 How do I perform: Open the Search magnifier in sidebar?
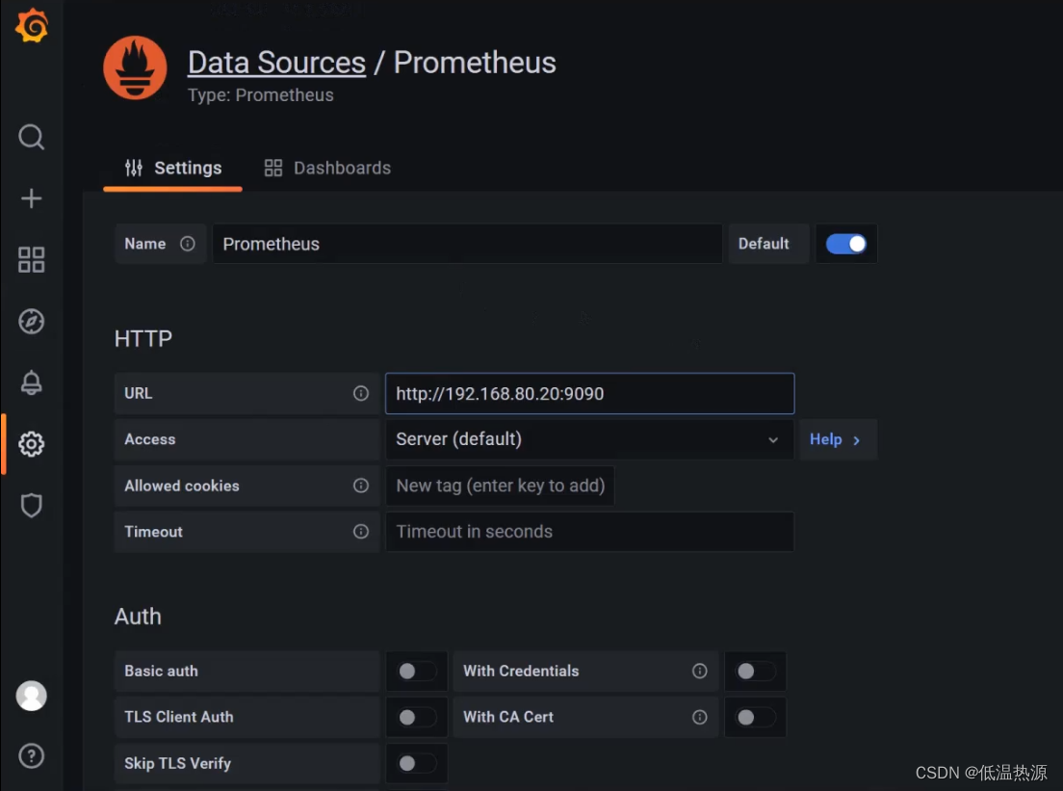(32, 137)
